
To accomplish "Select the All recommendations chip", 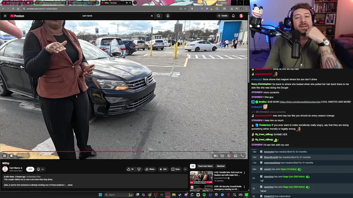I will (x=193, y=166).
